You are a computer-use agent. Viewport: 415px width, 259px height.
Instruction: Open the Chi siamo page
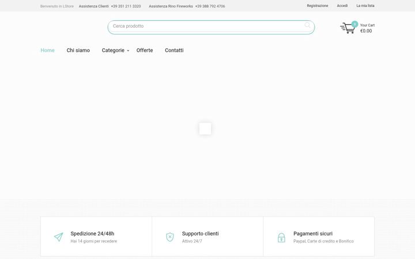pos(78,50)
